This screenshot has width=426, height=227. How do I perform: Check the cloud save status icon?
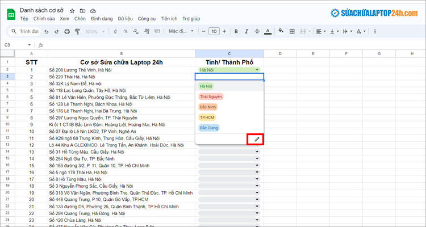click(93, 11)
